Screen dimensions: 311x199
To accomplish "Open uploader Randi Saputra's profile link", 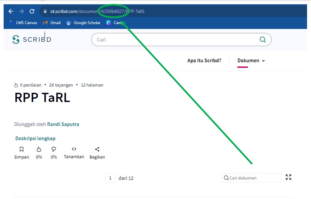I will click(x=63, y=124).
